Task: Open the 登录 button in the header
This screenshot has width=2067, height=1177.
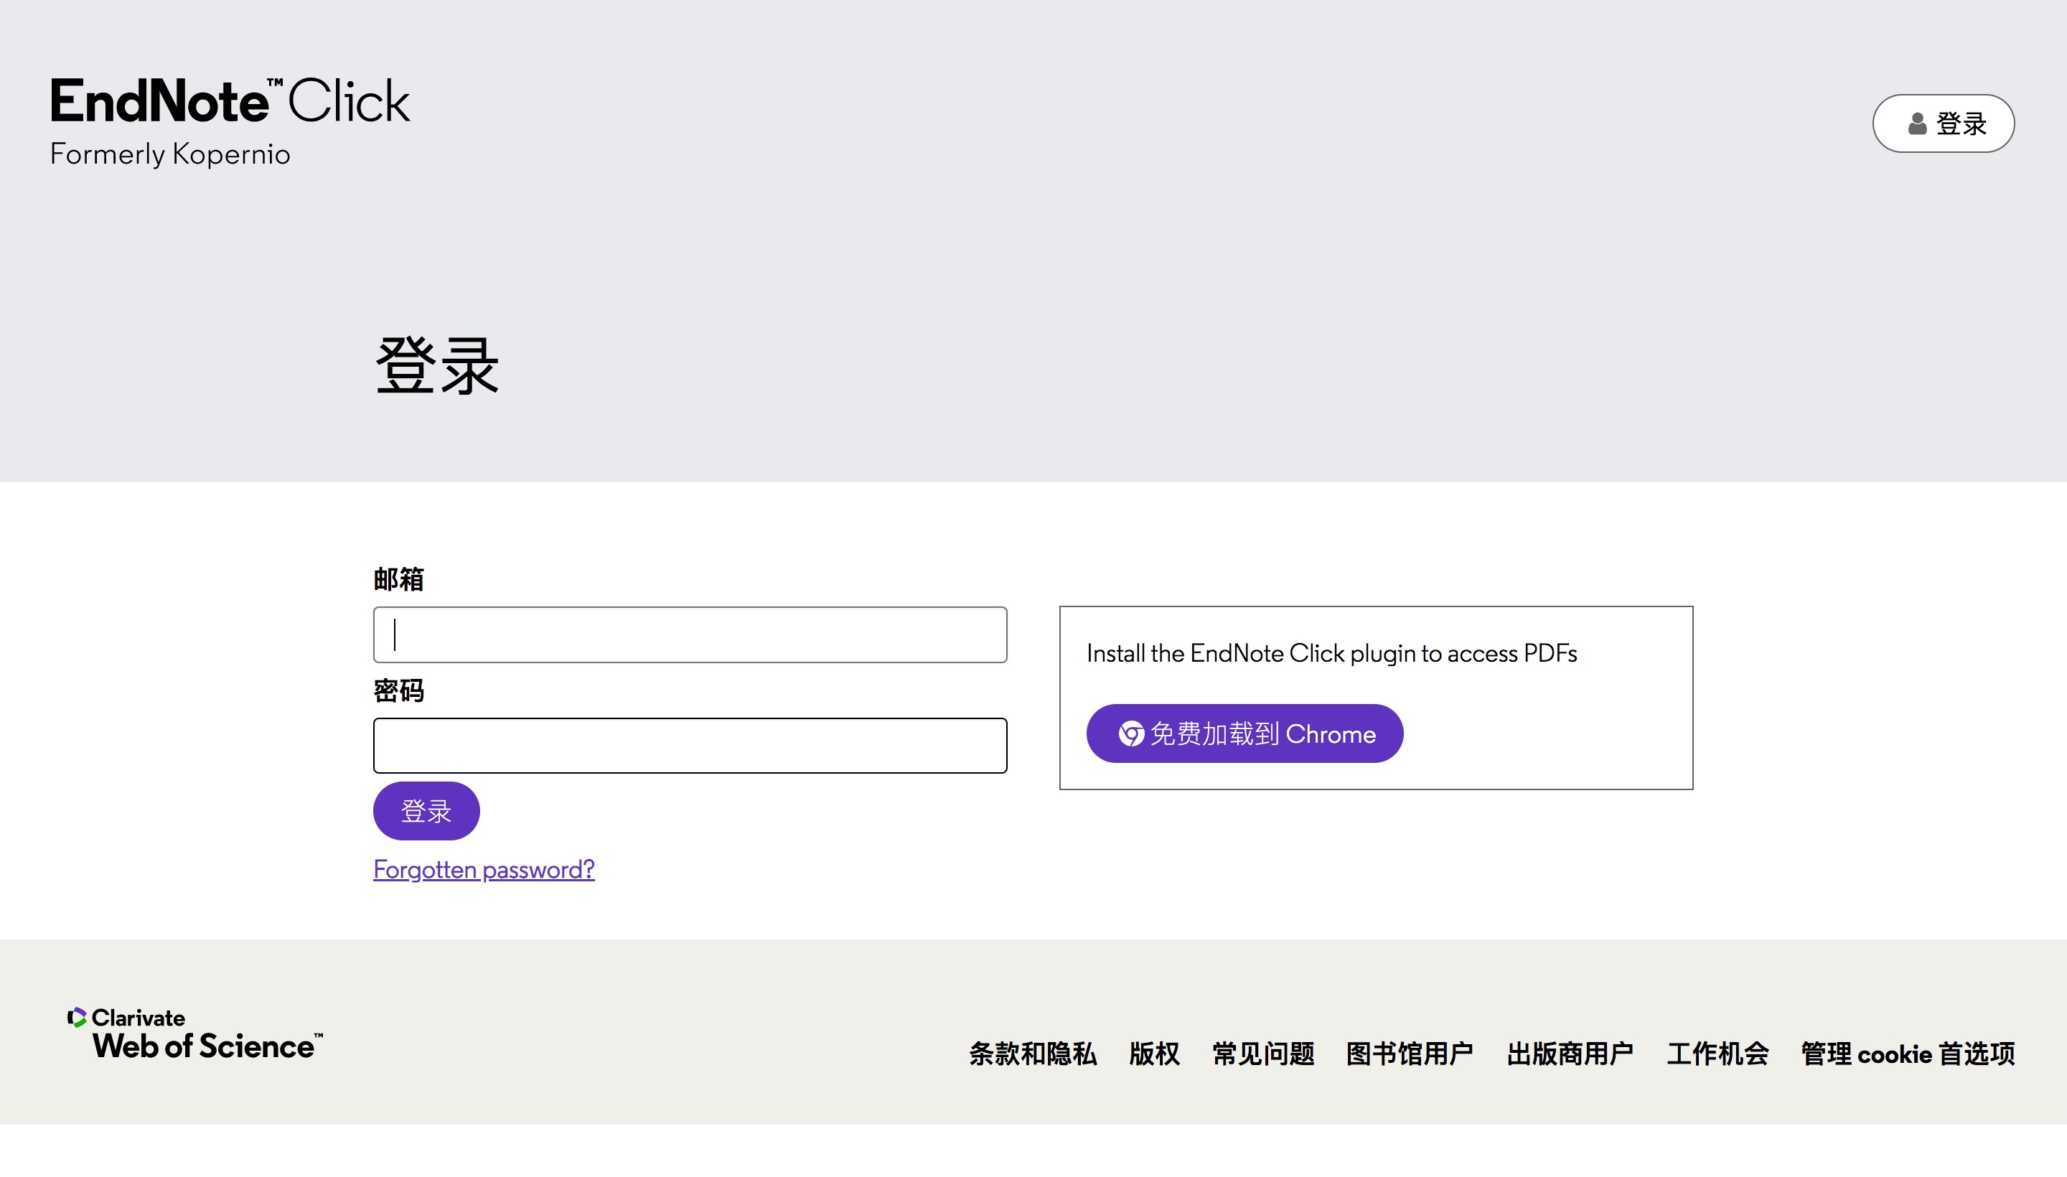Action: [1944, 123]
